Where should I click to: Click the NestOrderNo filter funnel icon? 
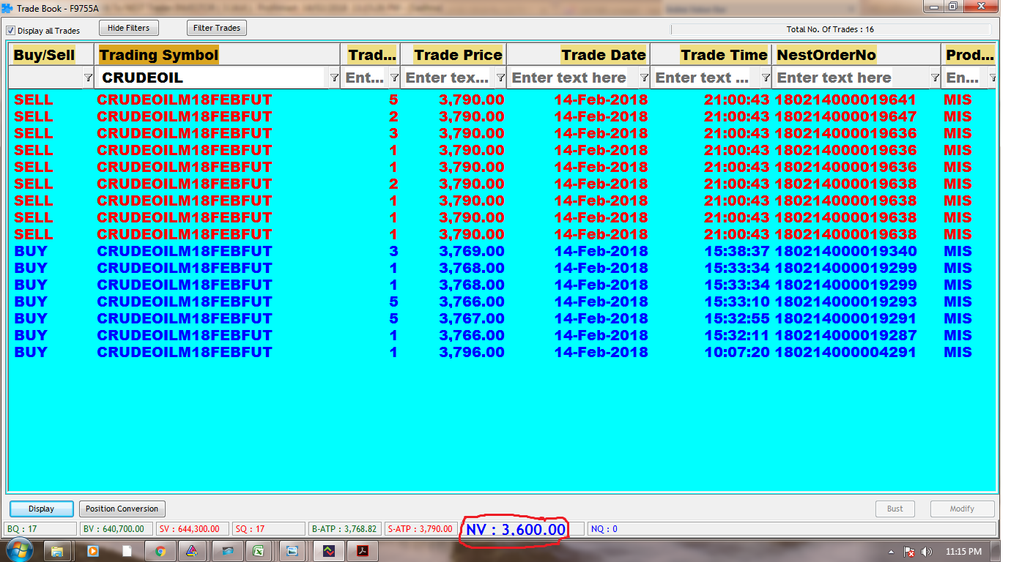[x=935, y=78]
